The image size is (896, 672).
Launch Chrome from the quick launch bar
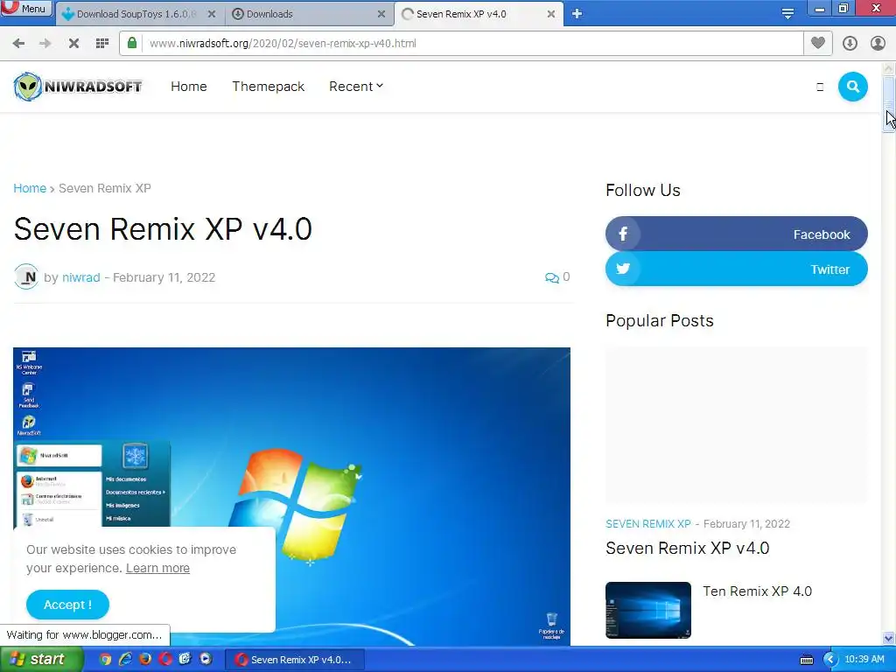pos(105,660)
